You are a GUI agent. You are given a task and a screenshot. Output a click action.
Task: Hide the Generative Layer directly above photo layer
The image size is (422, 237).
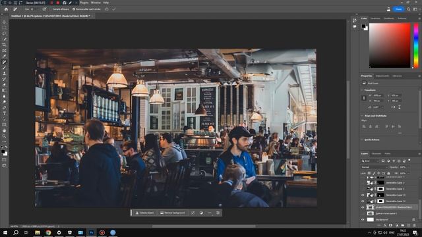point(363,201)
